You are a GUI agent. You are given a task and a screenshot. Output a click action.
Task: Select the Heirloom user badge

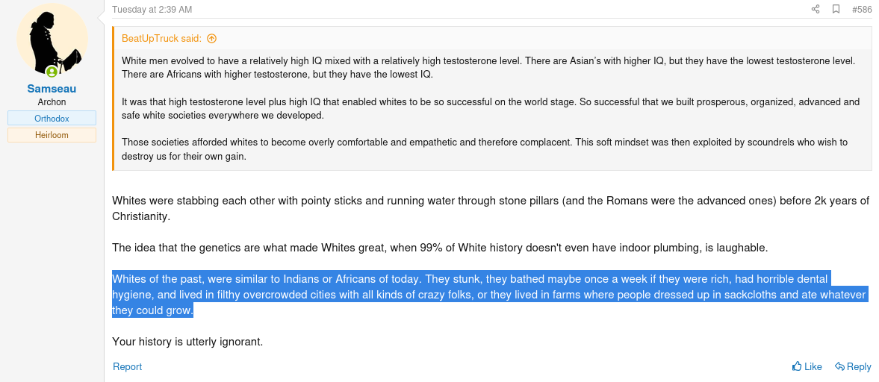tap(52, 135)
